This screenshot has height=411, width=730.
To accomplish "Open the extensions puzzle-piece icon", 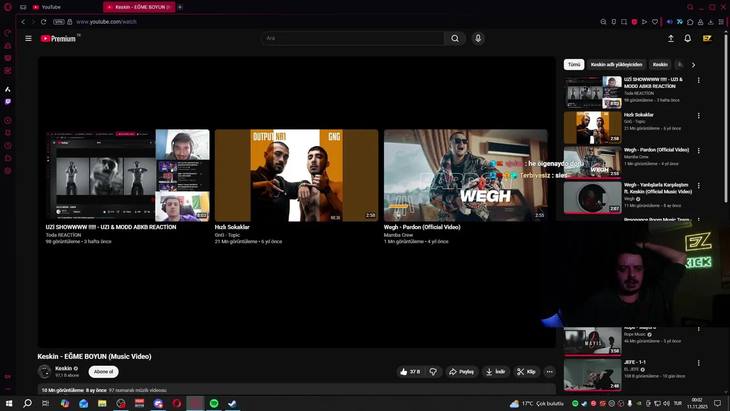I will tap(690, 22).
